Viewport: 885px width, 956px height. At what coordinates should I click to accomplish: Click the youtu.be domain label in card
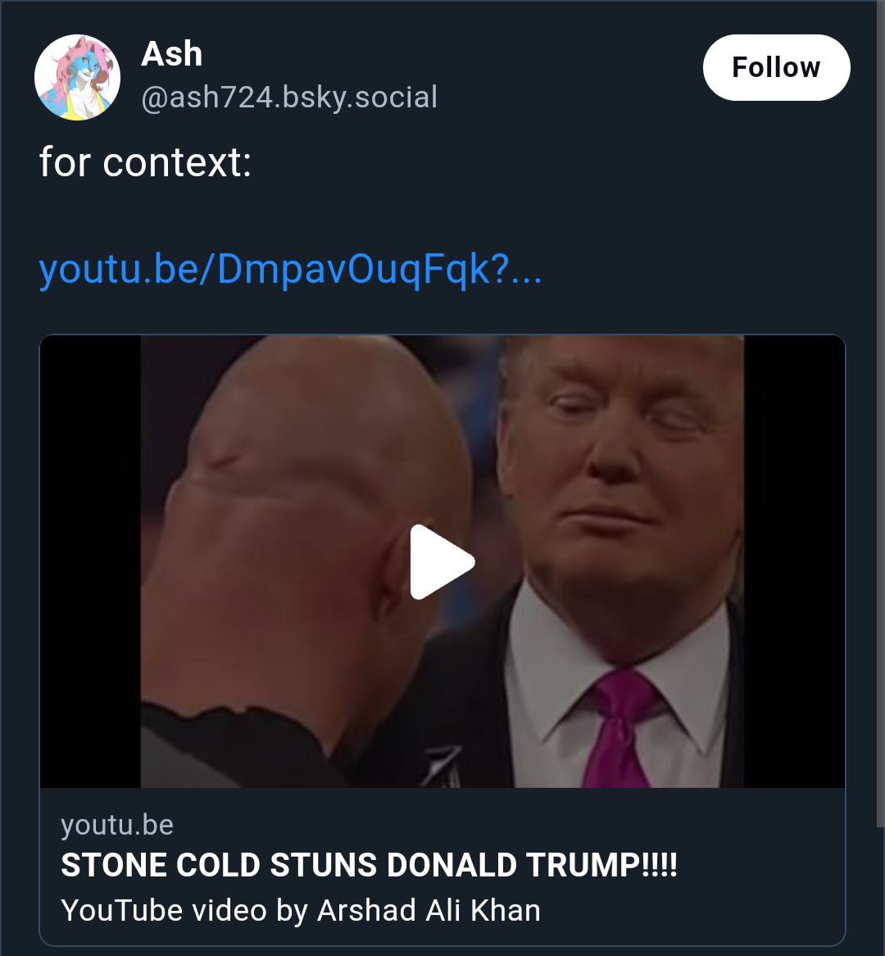117,825
